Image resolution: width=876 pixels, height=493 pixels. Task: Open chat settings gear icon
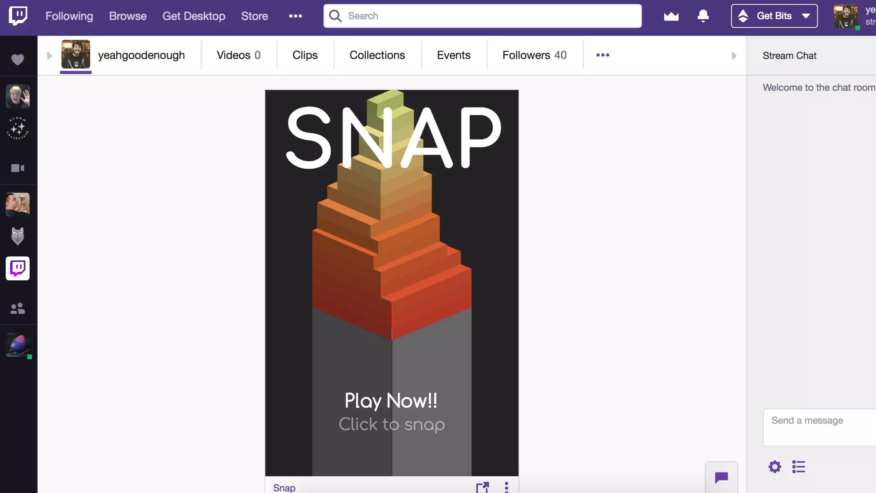point(775,466)
